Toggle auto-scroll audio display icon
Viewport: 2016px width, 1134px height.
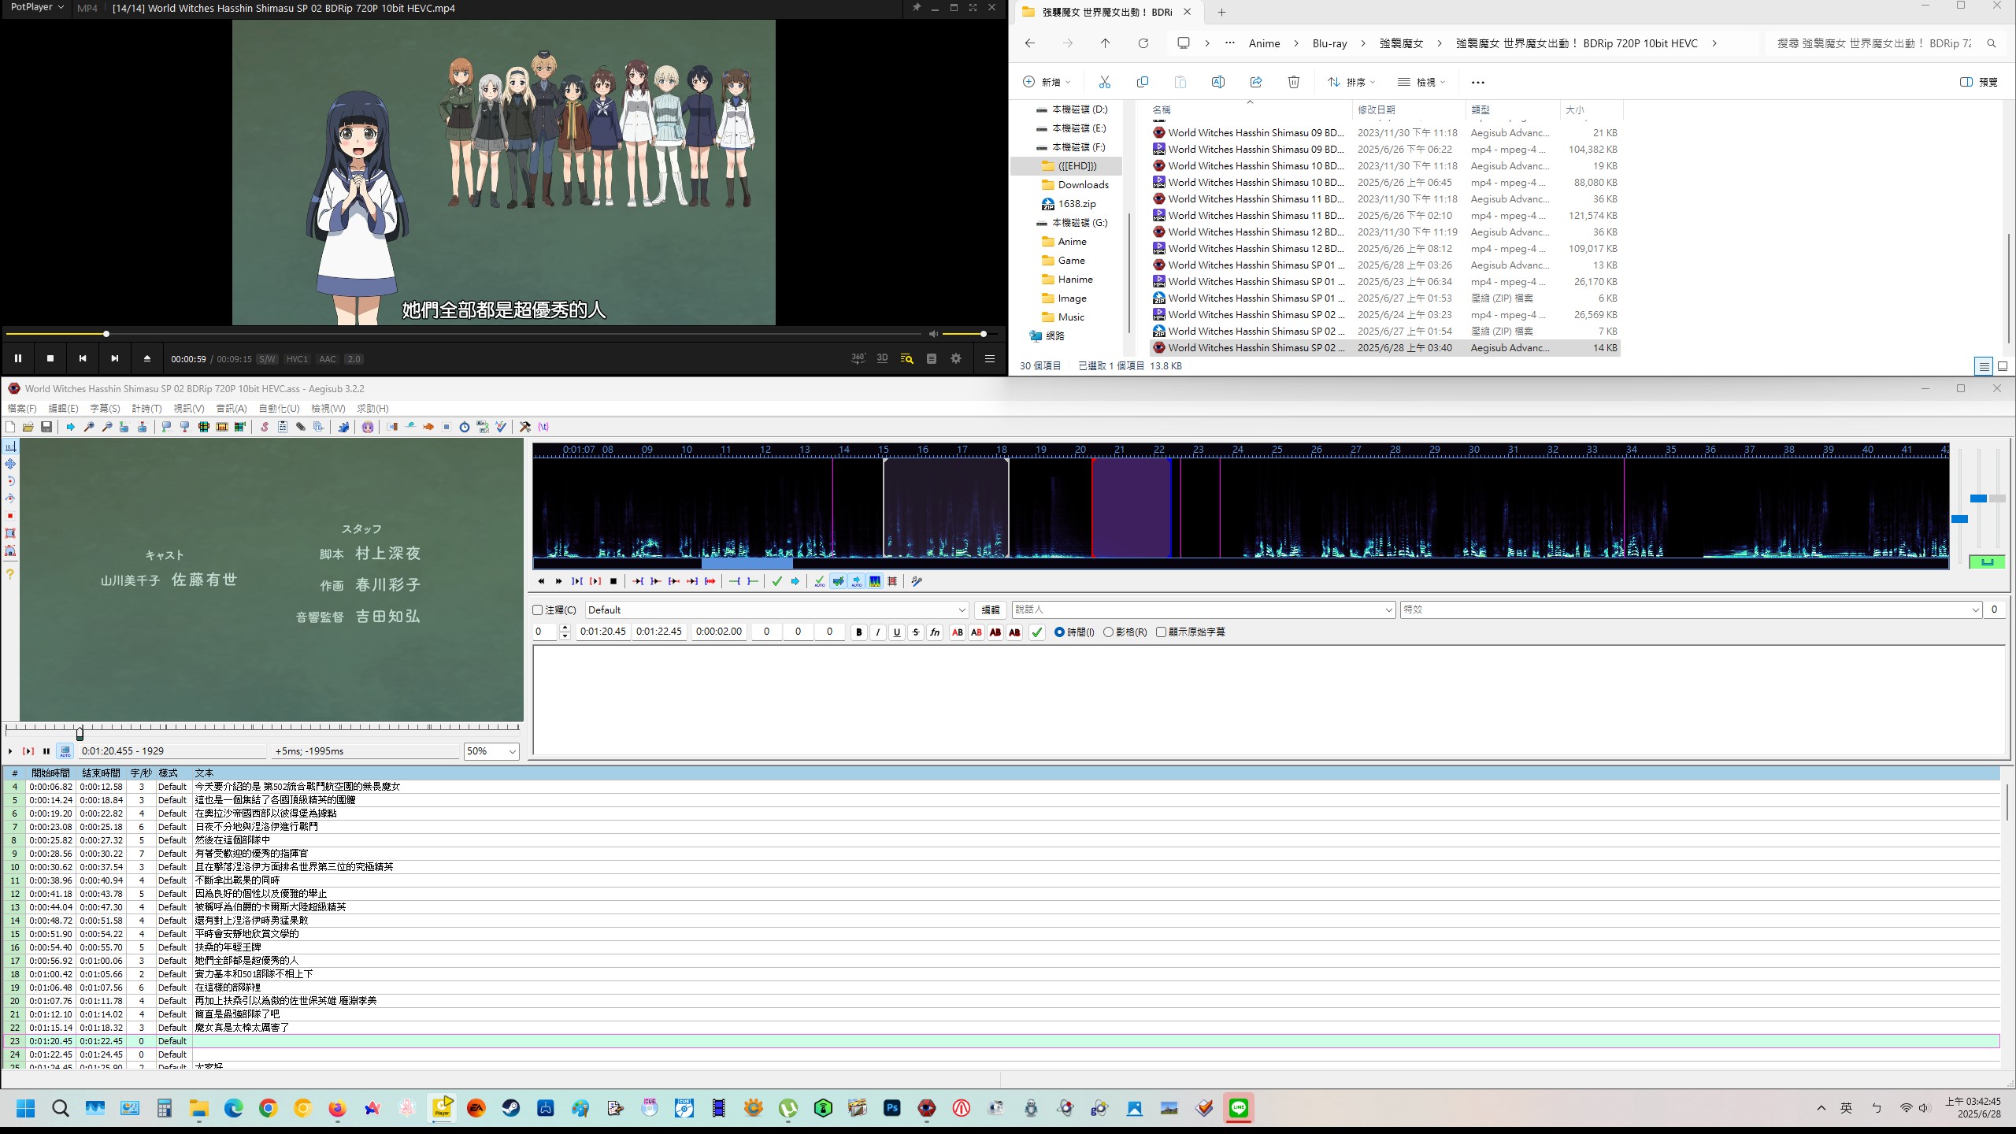pos(857,581)
